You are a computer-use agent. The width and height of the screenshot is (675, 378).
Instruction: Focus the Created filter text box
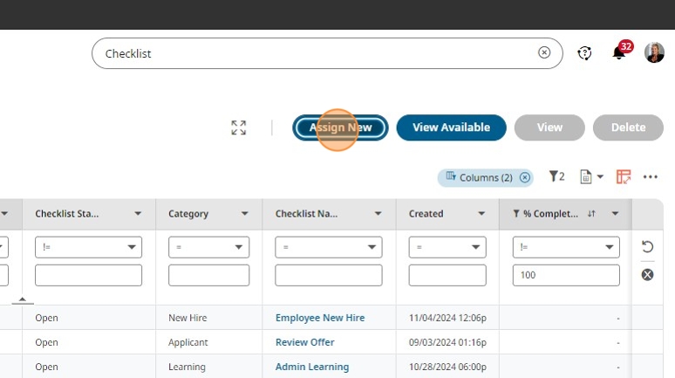[x=447, y=275]
